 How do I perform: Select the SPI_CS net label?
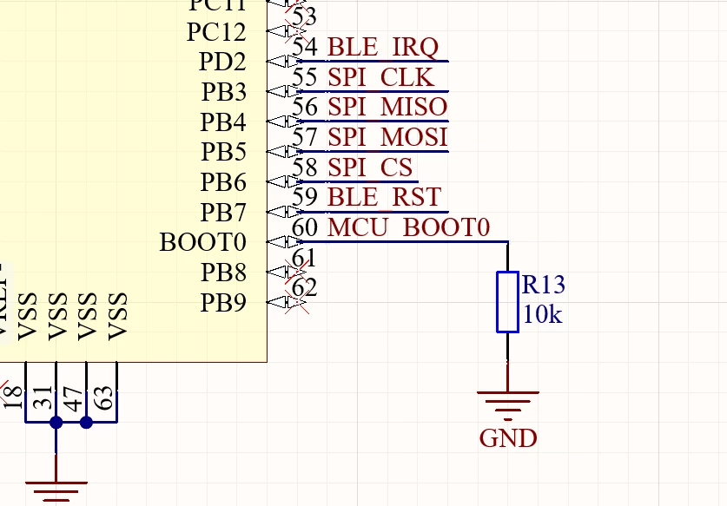pos(370,168)
